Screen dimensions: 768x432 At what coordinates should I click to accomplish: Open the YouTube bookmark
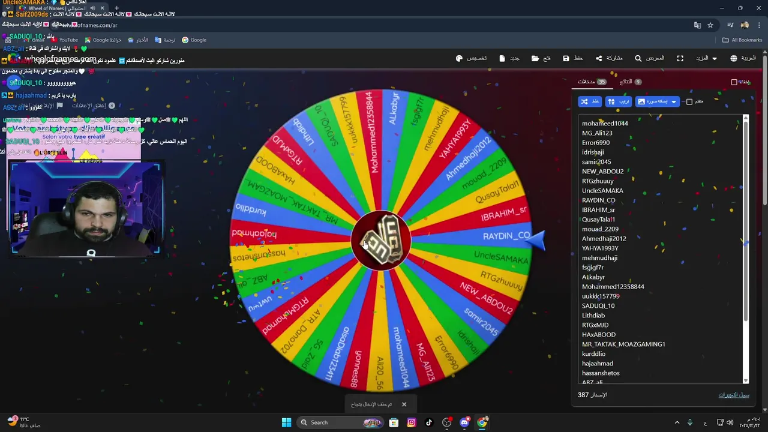(x=64, y=40)
